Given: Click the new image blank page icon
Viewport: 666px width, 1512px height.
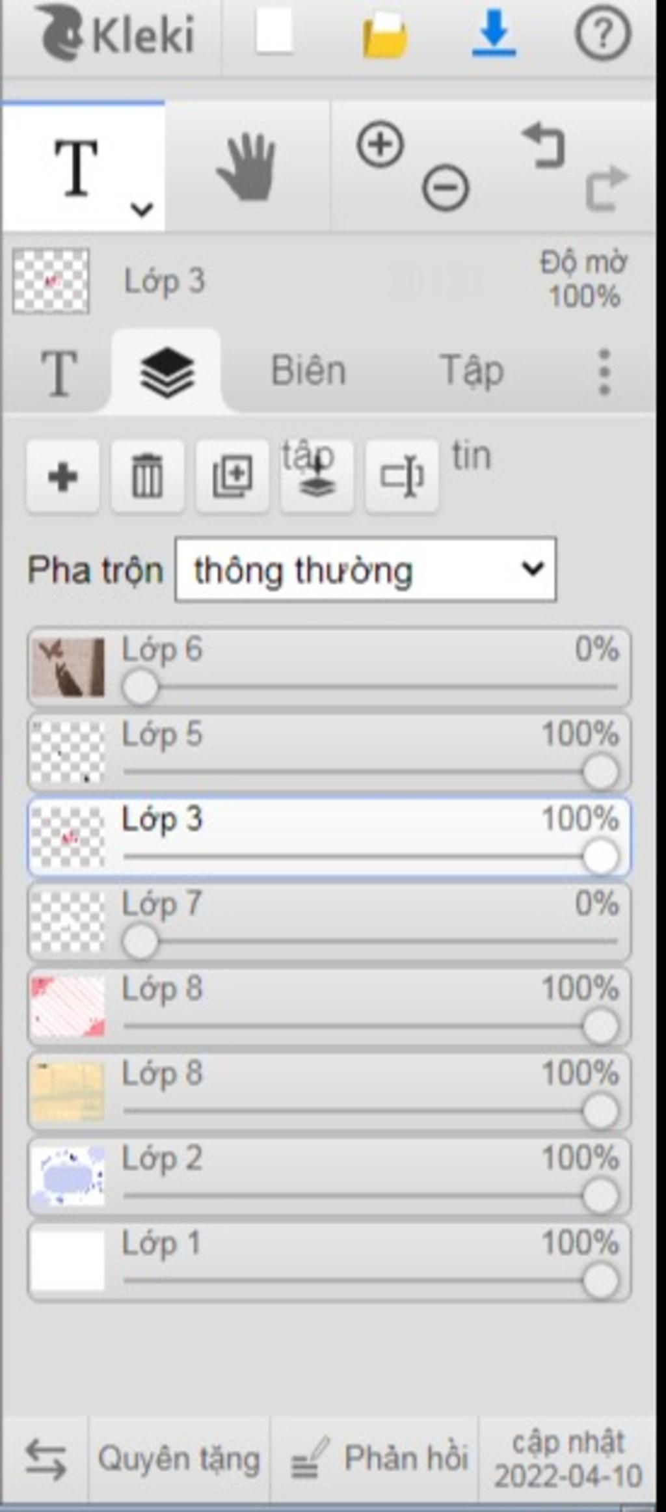Looking at the screenshot, I should coord(274,33).
